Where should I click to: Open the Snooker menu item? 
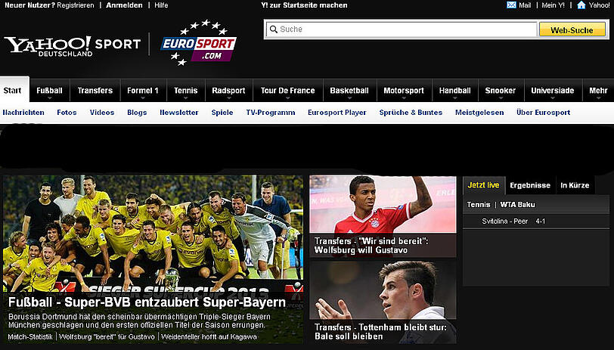click(x=501, y=91)
